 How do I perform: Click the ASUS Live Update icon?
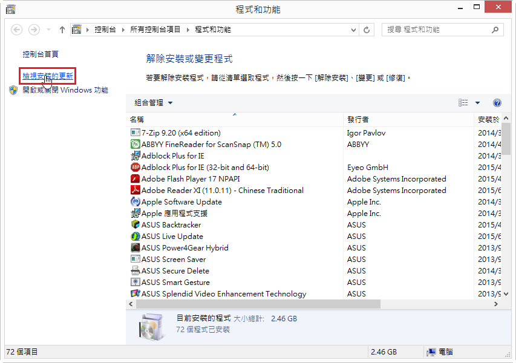coord(135,237)
